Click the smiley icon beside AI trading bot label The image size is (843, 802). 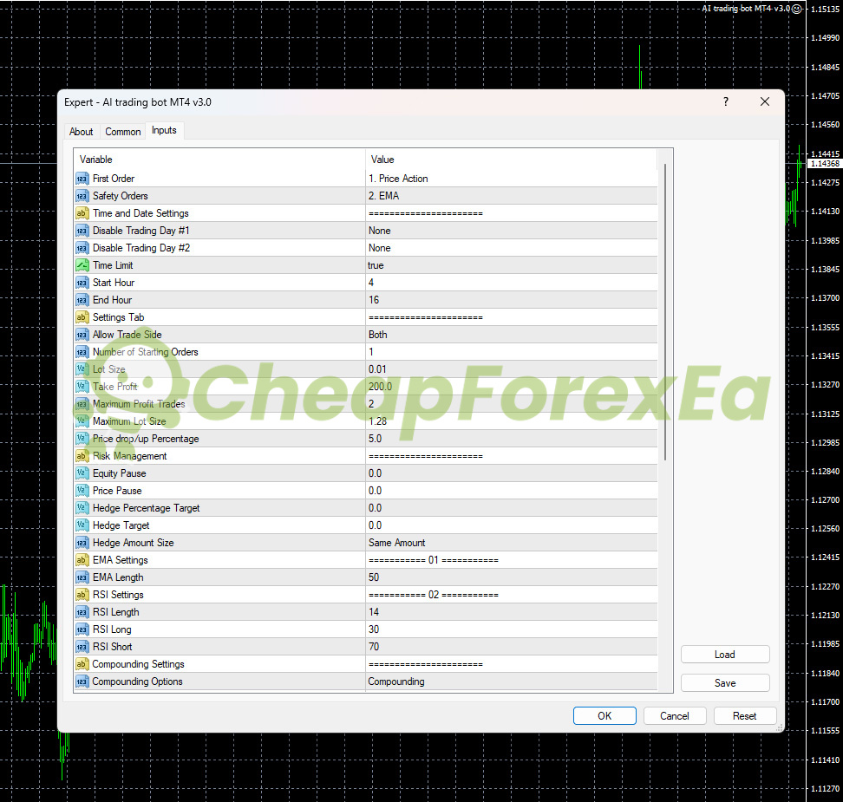tap(797, 9)
